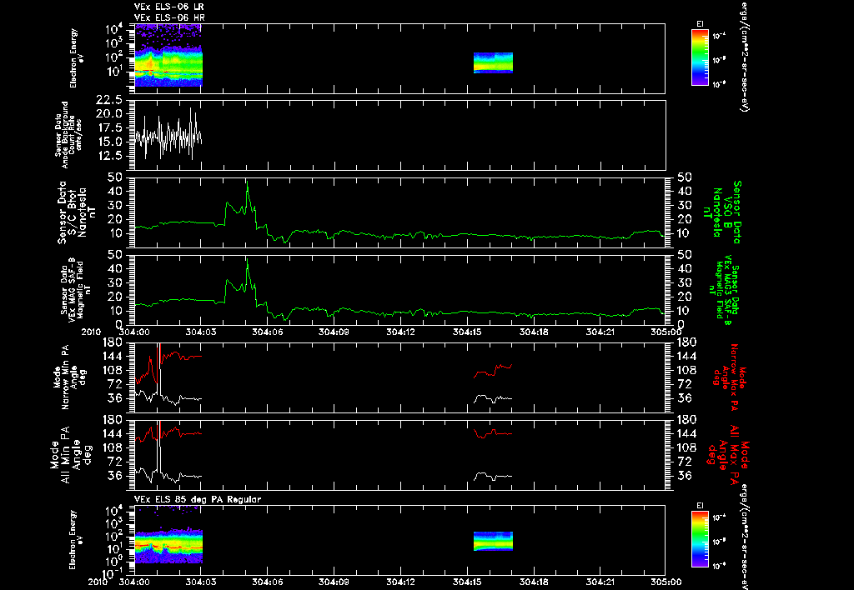Click the red Narrow Max PA segment near 304:16
The image size is (854, 590).
493,371
